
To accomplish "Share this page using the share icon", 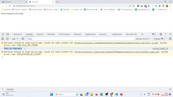I will [x=130, y=6].
